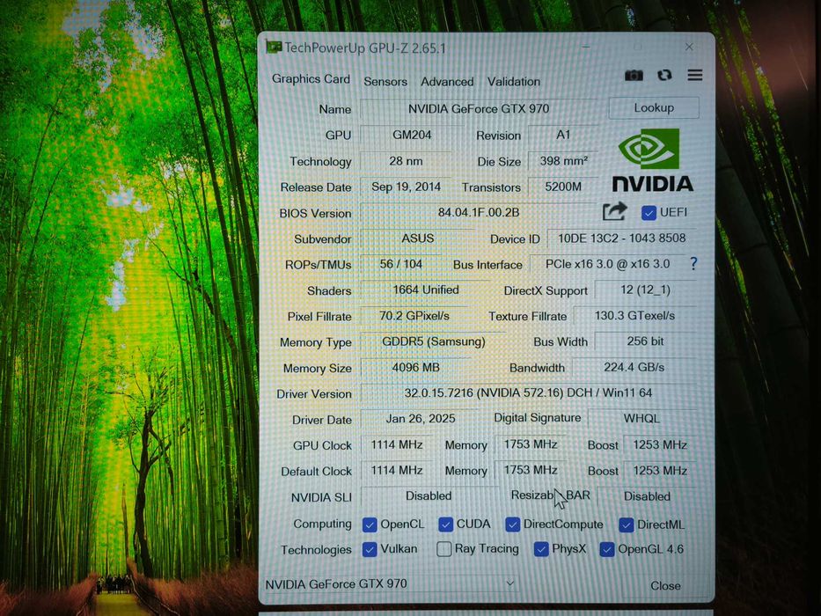This screenshot has width=821, height=616.
Task: Click the Close button at bottom
Action: tap(665, 585)
